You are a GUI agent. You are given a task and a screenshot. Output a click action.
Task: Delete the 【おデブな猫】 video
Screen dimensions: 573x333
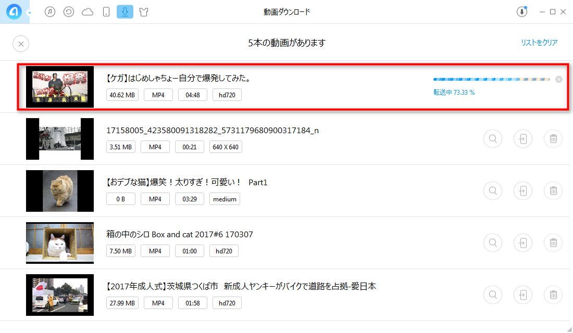pyautogui.click(x=553, y=190)
